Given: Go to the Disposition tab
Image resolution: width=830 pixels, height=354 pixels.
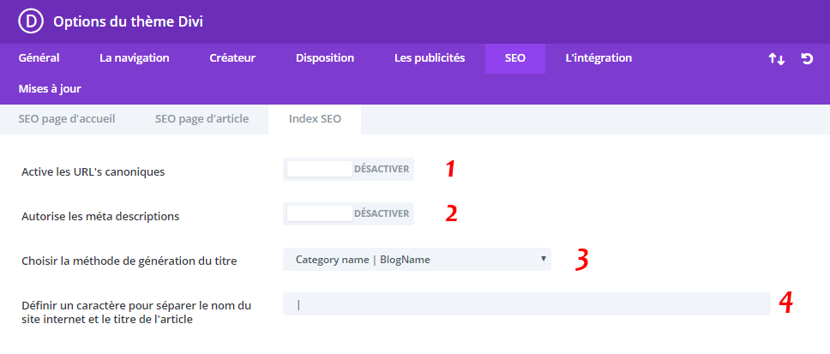Looking at the screenshot, I should [x=325, y=58].
